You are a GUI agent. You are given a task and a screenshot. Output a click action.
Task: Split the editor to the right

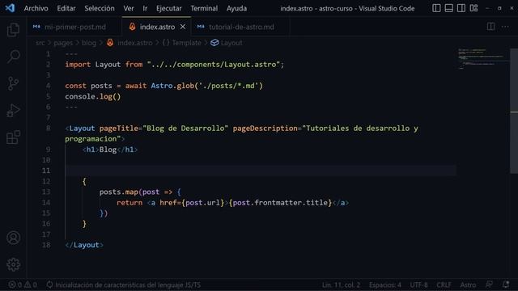491,27
